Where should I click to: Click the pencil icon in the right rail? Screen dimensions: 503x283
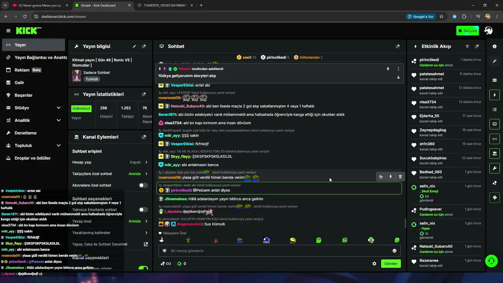(494, 61)
